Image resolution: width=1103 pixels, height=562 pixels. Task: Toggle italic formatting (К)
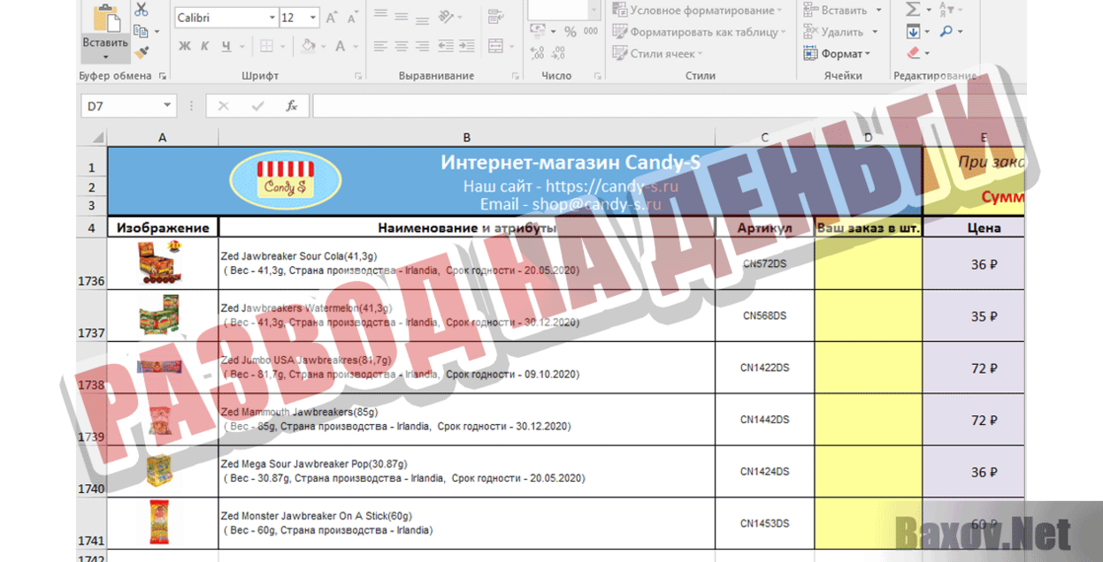(205, 46)
